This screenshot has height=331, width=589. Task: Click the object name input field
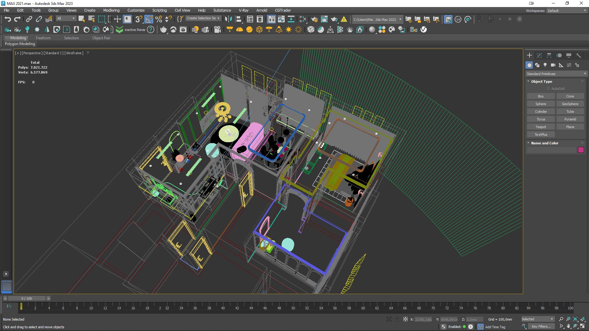coord(552,150)
